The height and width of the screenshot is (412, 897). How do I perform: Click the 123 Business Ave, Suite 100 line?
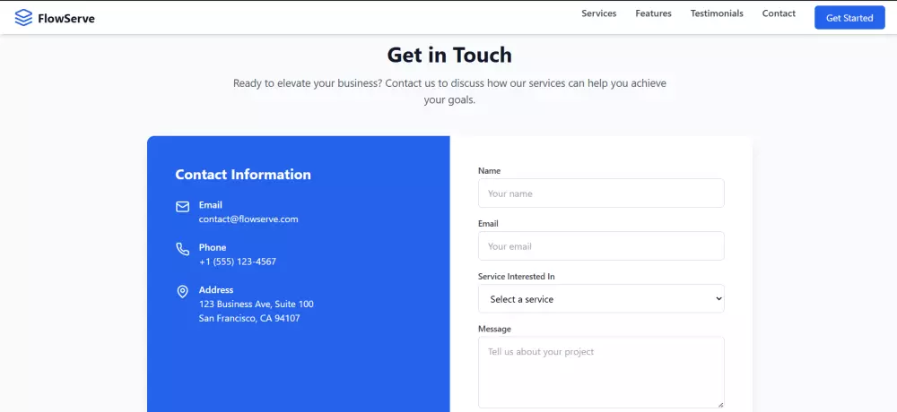[x=257, y=304]
